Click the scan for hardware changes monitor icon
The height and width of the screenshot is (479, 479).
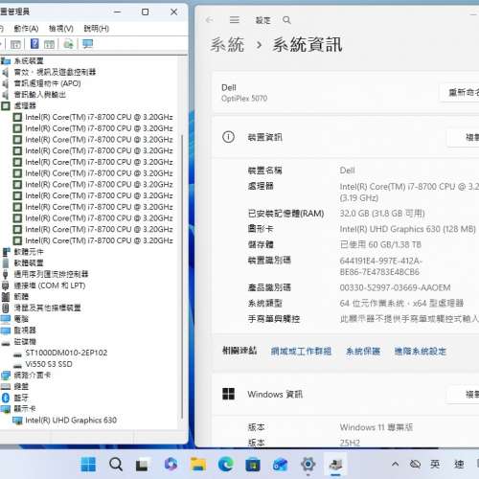coord(87,44)
